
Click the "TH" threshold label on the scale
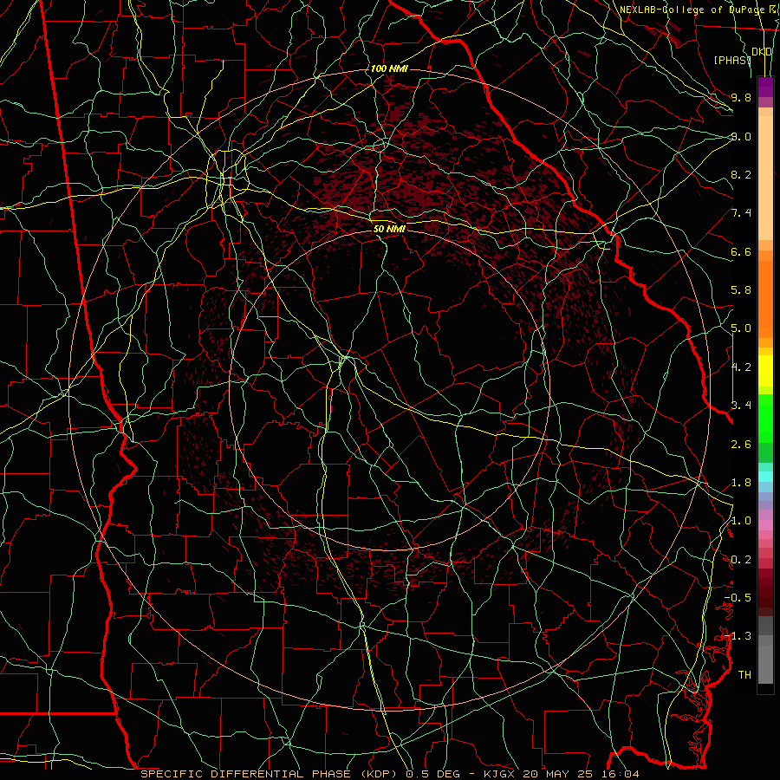tap(744, 675)
